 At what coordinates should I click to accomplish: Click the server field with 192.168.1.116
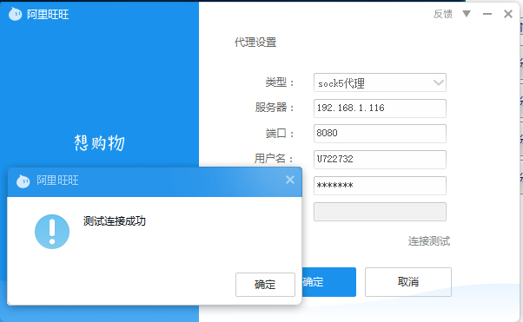click(x=380, y=108)
